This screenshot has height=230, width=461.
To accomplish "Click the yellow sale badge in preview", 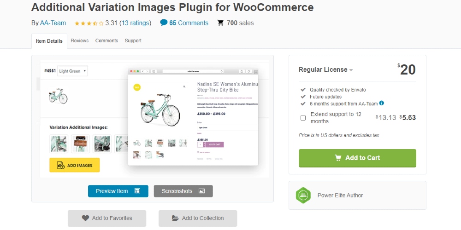I will coord(137,87).
